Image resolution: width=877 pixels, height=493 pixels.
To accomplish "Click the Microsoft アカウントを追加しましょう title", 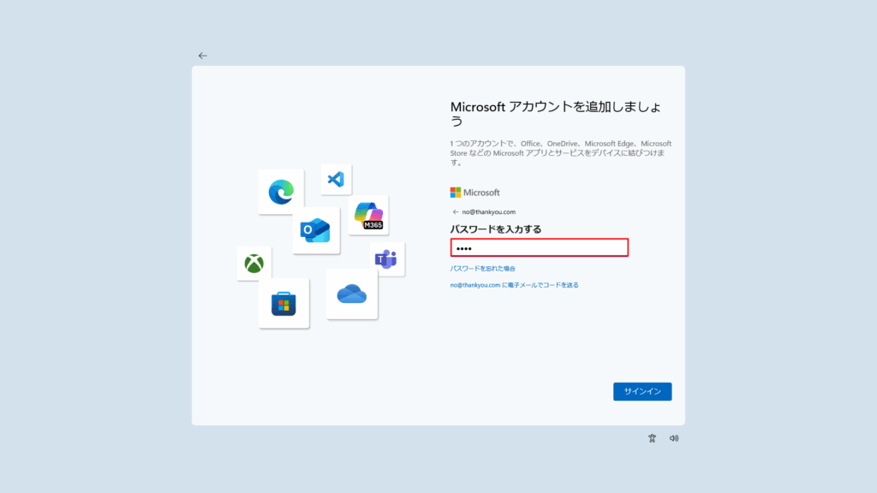I will (556, 114).
